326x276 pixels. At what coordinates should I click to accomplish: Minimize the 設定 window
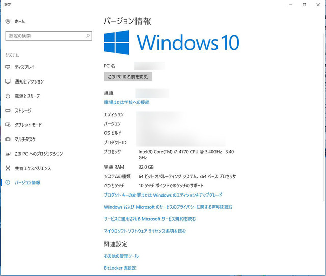coord(291,5)
